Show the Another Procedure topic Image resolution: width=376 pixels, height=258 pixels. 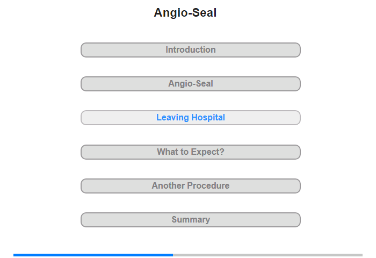click(x=190, y=186)
